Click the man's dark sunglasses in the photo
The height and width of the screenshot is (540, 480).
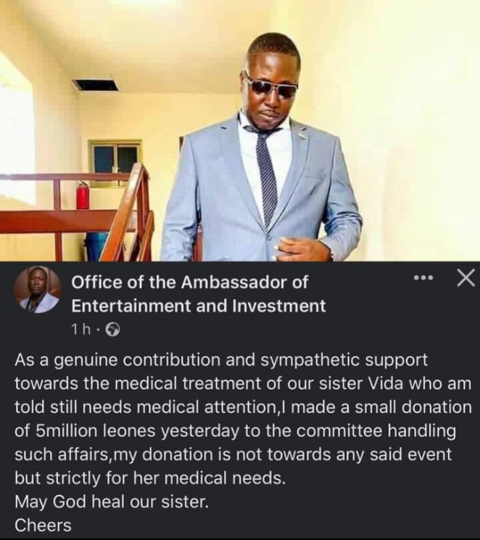[271, 86]
